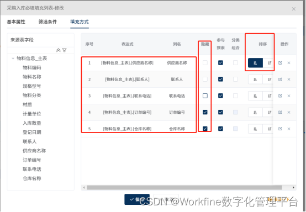The height and width of the screenshot is (212, 306).
Task: Select 物料名称 field in source tree
Action: pos(32,77)
